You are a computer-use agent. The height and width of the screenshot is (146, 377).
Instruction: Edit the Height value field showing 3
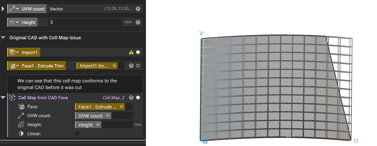(84, 22)
